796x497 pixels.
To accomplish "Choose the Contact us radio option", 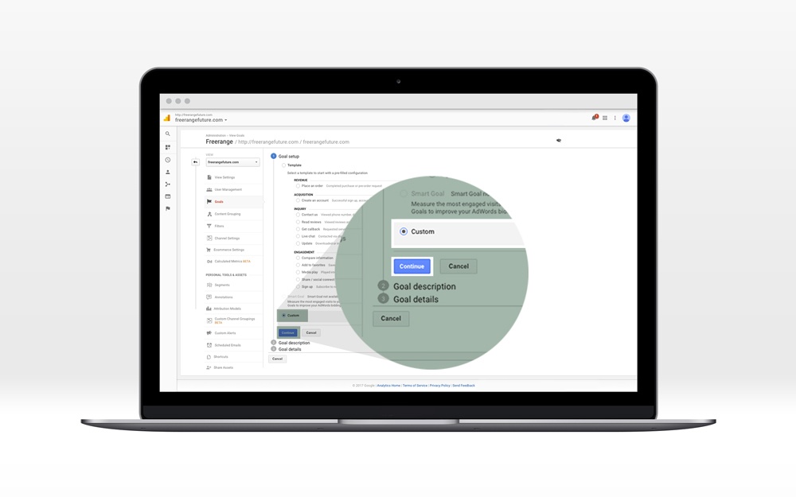I will (298, 215).
